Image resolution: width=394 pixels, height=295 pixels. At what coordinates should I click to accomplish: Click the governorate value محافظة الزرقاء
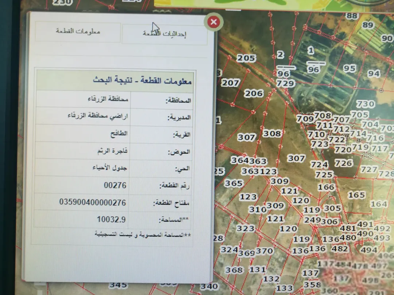coord(108,99)
